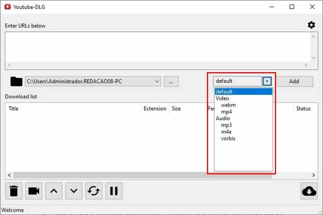Minimize the Youtube-DLG window
Image resolution: width=323 pixels, height=215 pixels.
point(272,7)
